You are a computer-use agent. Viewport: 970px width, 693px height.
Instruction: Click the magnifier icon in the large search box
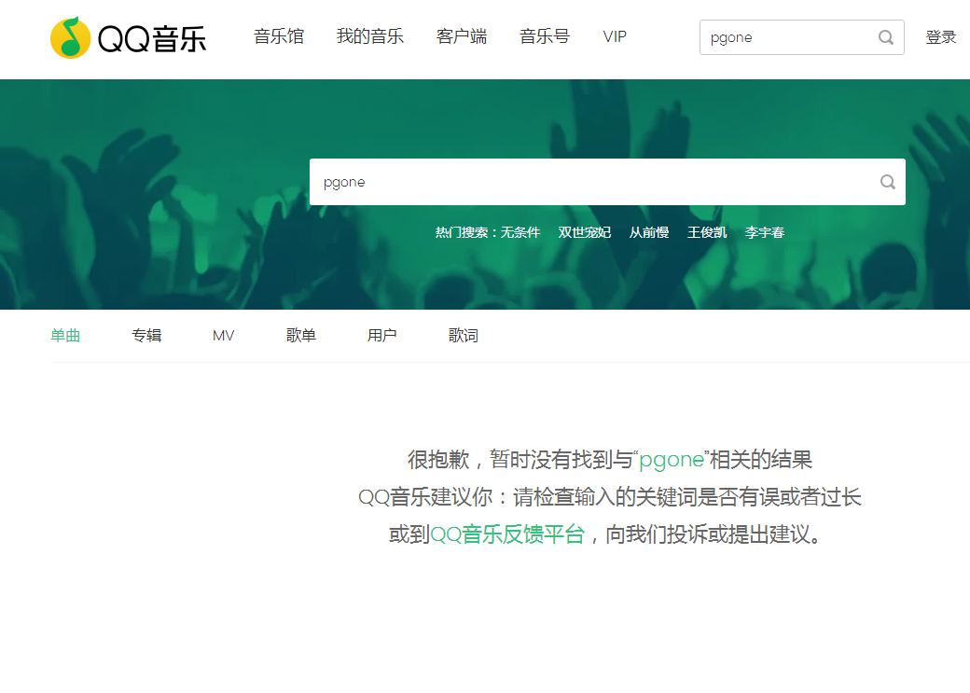886,182
